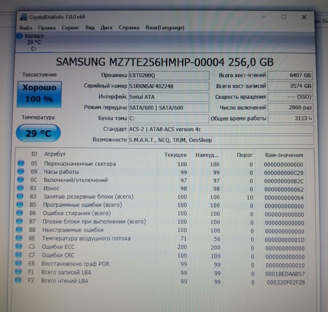
Task: Select the Температура воздушного потока row
Action: click(160, 239)
